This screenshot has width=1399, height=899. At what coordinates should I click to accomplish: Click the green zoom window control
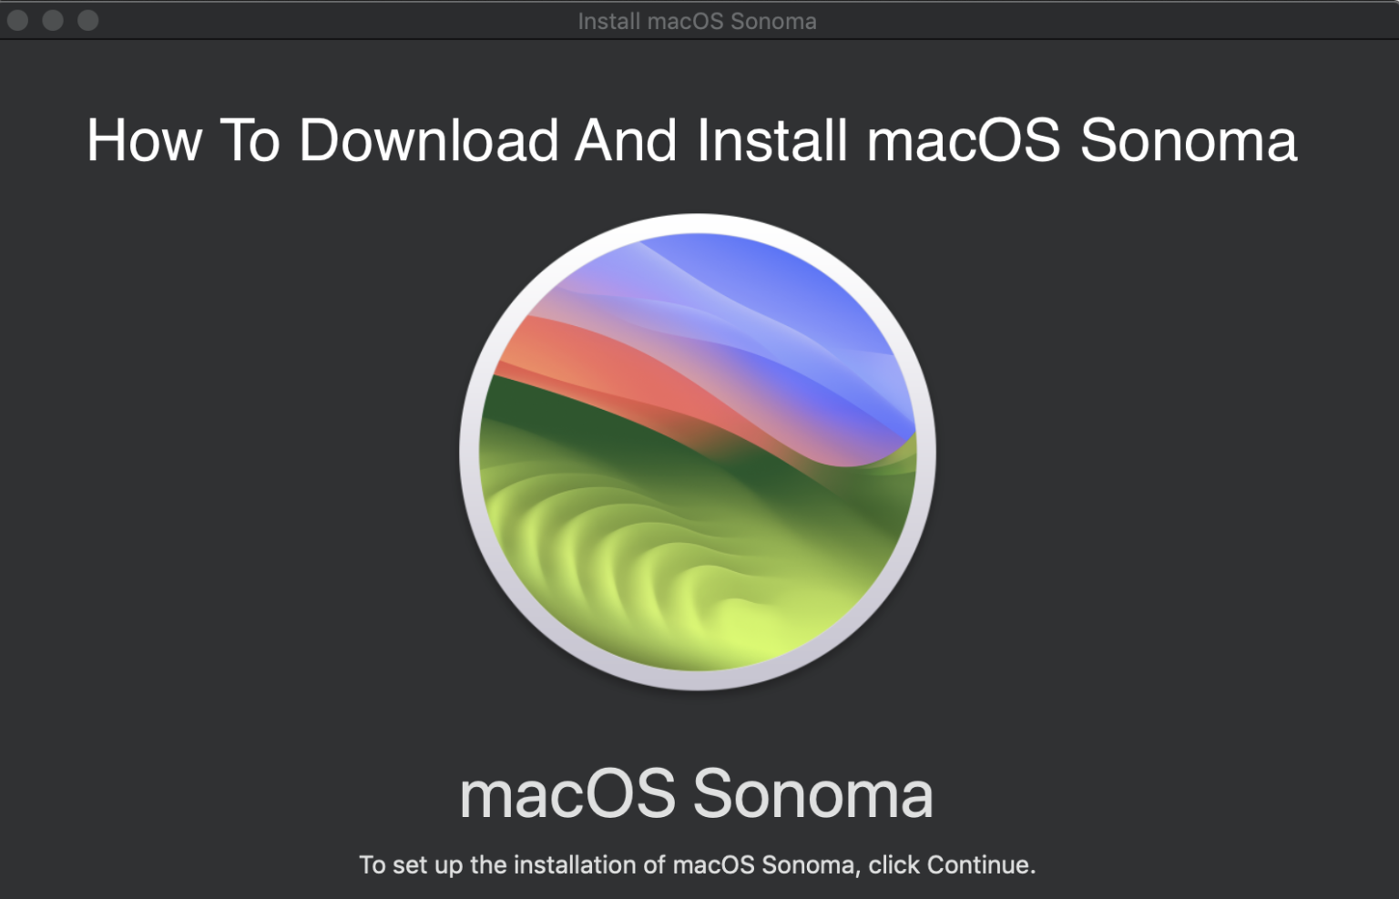click(x=88, y=20)
